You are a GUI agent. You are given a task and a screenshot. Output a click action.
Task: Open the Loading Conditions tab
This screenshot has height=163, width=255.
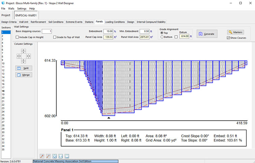pos(115,22)
